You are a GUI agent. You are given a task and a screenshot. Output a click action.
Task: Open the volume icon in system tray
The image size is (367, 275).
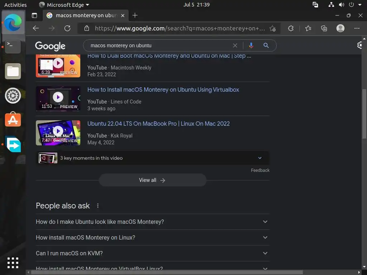[x=342, y=5]
